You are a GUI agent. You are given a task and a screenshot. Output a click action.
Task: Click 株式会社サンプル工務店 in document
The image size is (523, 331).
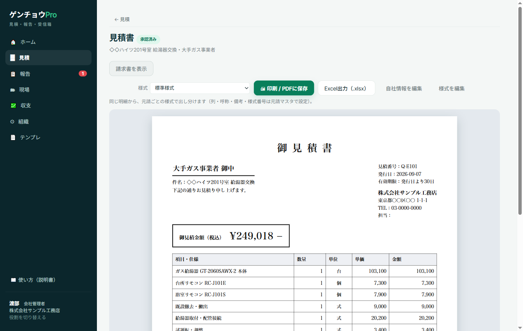pyautogui.click(x=407, y=192)
